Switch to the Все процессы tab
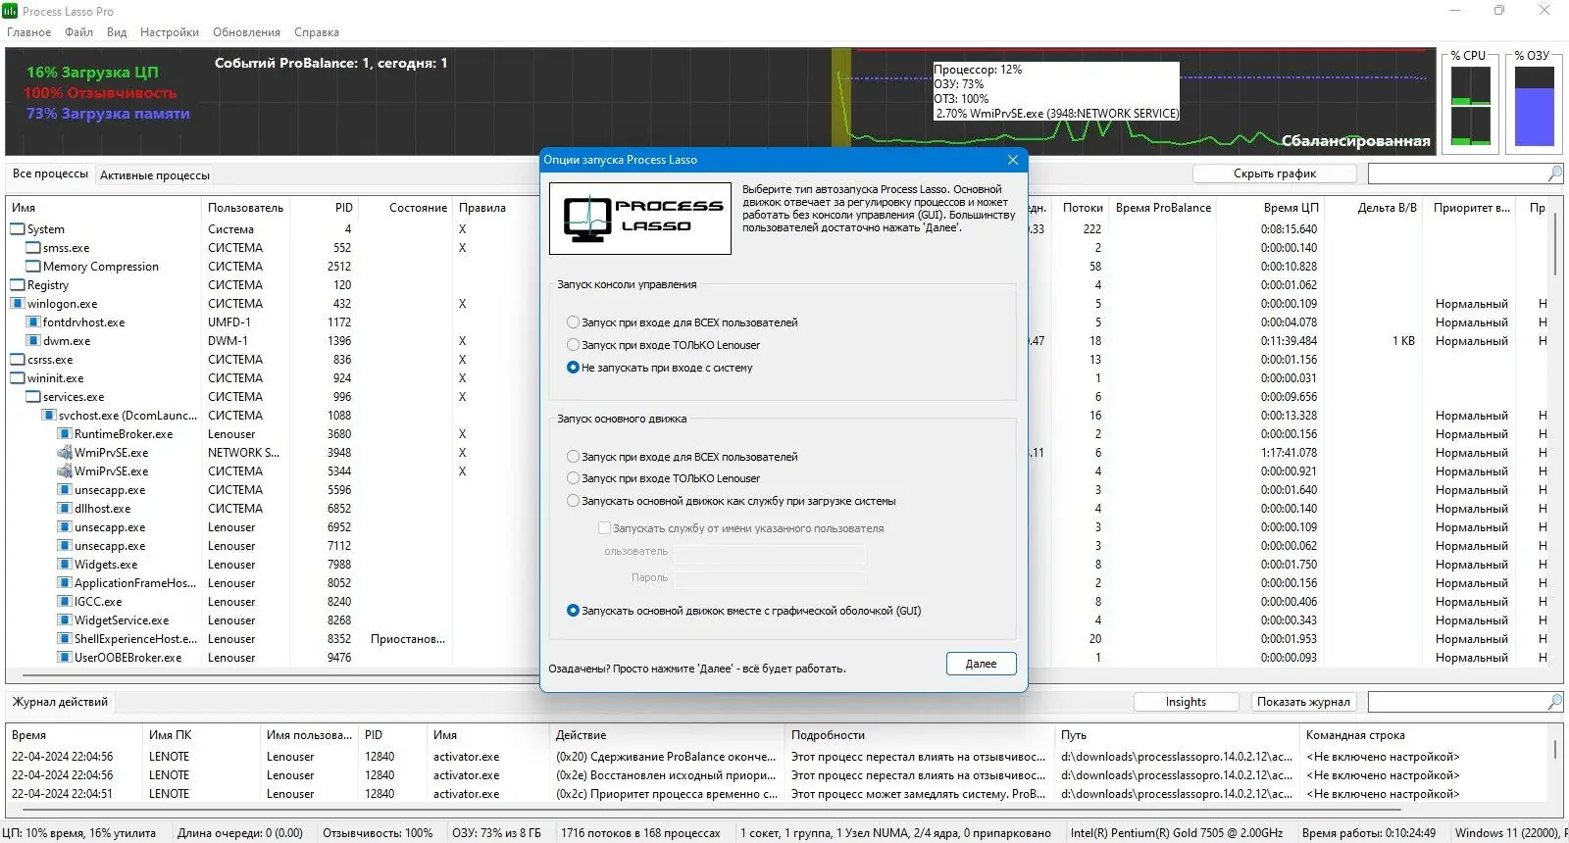The height and width of the screenshot is (843, 1569). [x=50, y=174]
